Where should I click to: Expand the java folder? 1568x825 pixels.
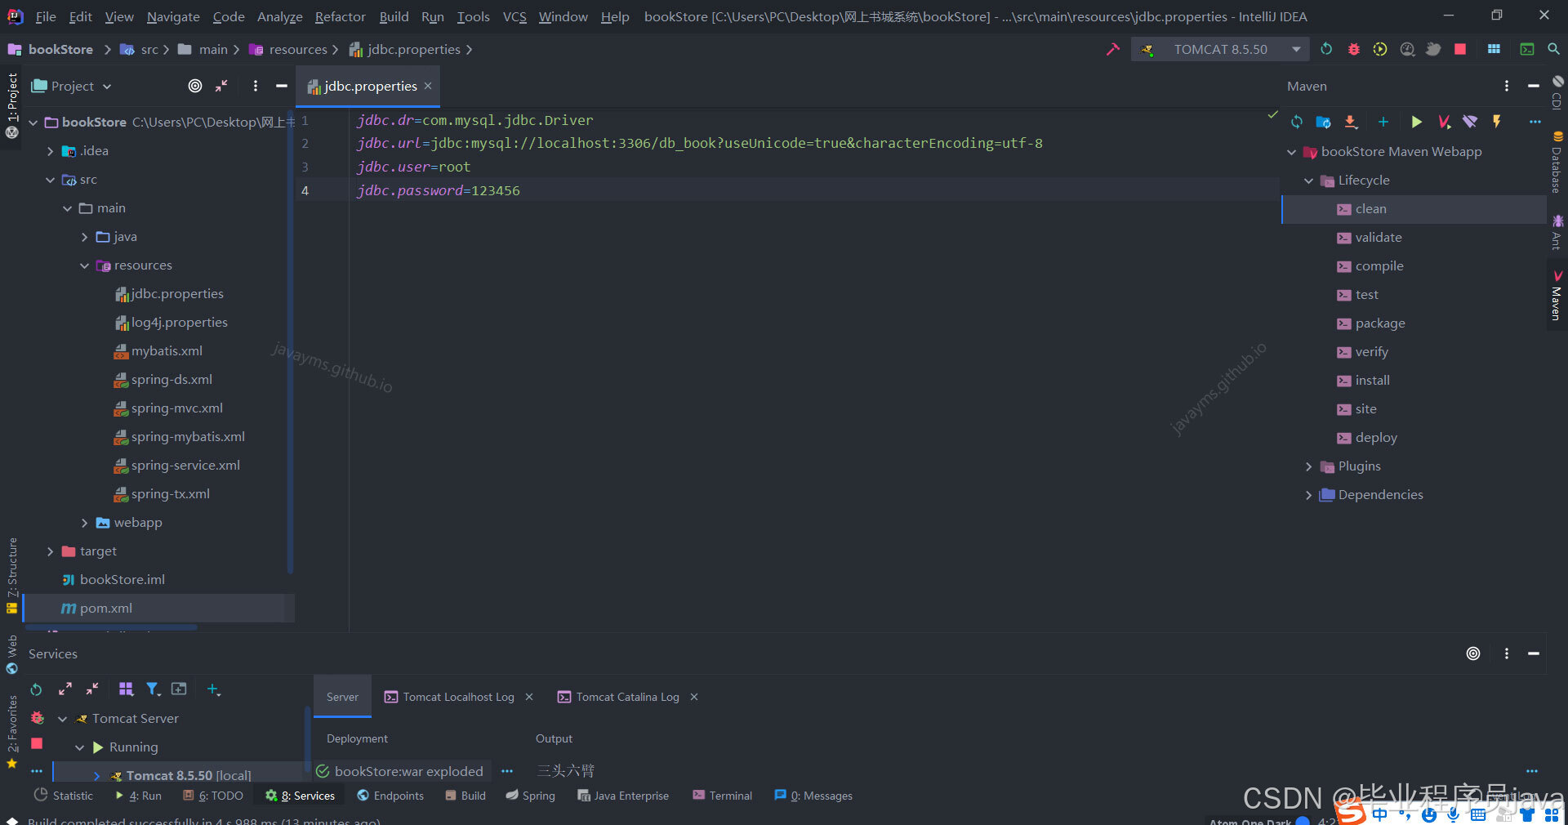pos(85,237)
